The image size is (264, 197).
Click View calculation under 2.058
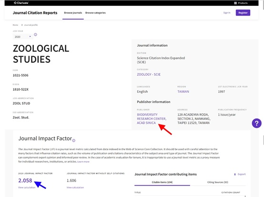pyautogui.click(x=27, y=187)
